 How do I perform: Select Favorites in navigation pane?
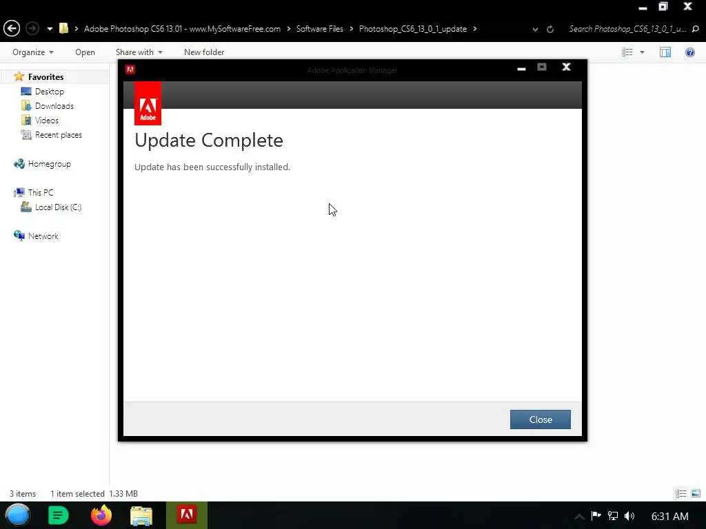(46, 77)
